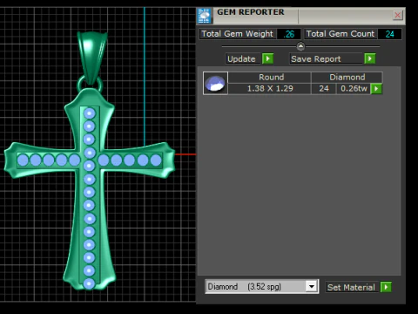Click the Set Material label
This screenshot has height=314, width=418.
(x=351, y=287)
